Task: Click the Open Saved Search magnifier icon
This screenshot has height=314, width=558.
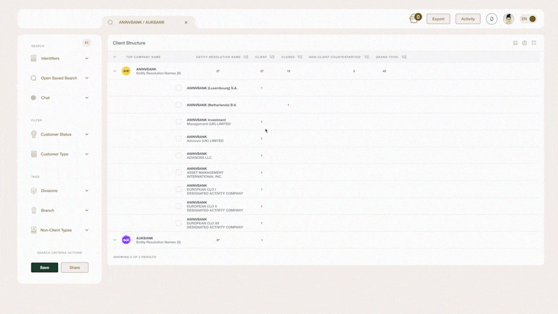Action: (x=34, y=78)
